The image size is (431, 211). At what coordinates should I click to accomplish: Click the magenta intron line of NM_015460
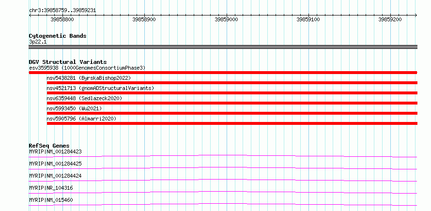223,204
